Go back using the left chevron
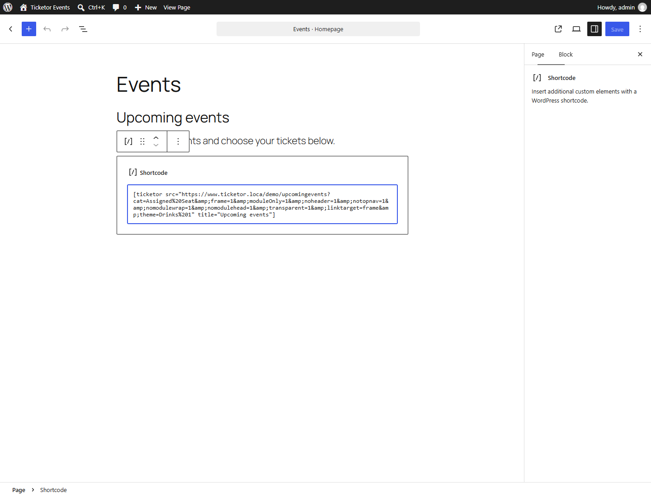Image resolution: width=651 pixels, height=497 pixels. coord(11,29)
